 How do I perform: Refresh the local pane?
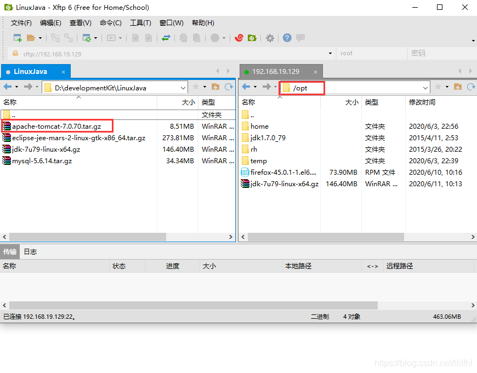(229, 87)
